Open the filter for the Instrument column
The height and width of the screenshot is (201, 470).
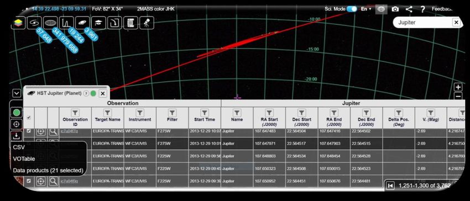coord(140,113)
